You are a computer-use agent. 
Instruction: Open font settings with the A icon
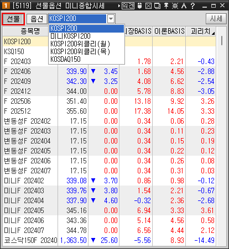[184, 6]
